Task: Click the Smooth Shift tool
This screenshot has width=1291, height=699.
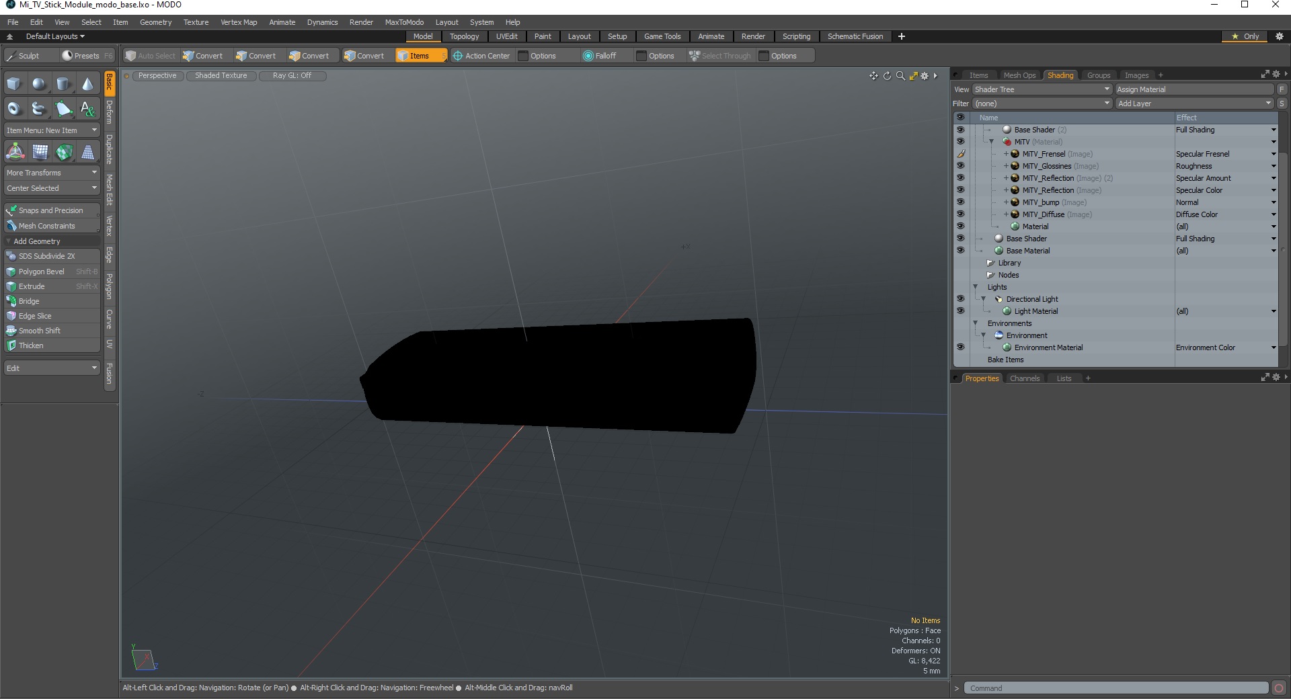Action: pyautogui.click(x=52, y=331)
